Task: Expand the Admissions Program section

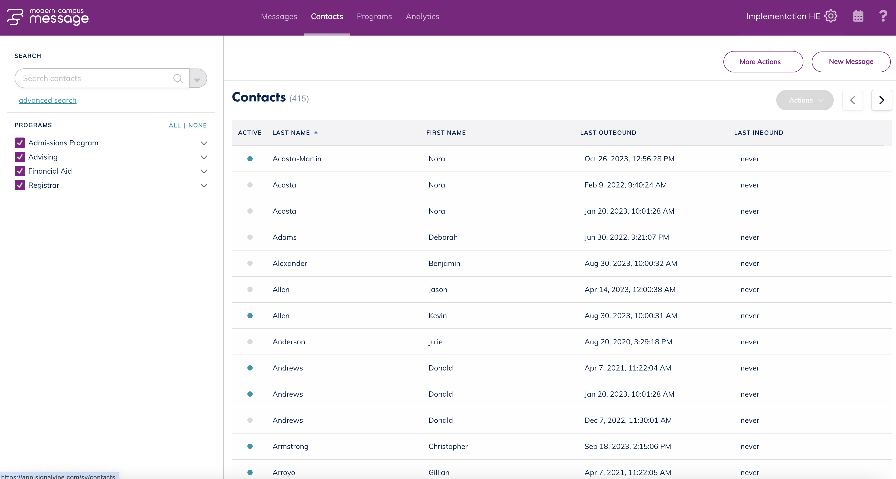Action: click(x=204, y=143)
